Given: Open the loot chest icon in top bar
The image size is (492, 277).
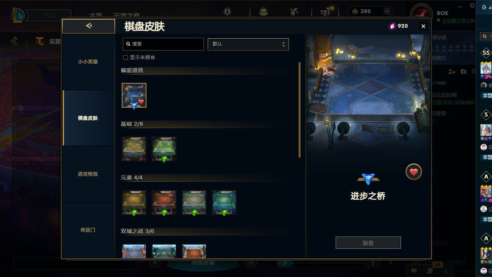Looking at the screenshot, I should coord(264,12).
